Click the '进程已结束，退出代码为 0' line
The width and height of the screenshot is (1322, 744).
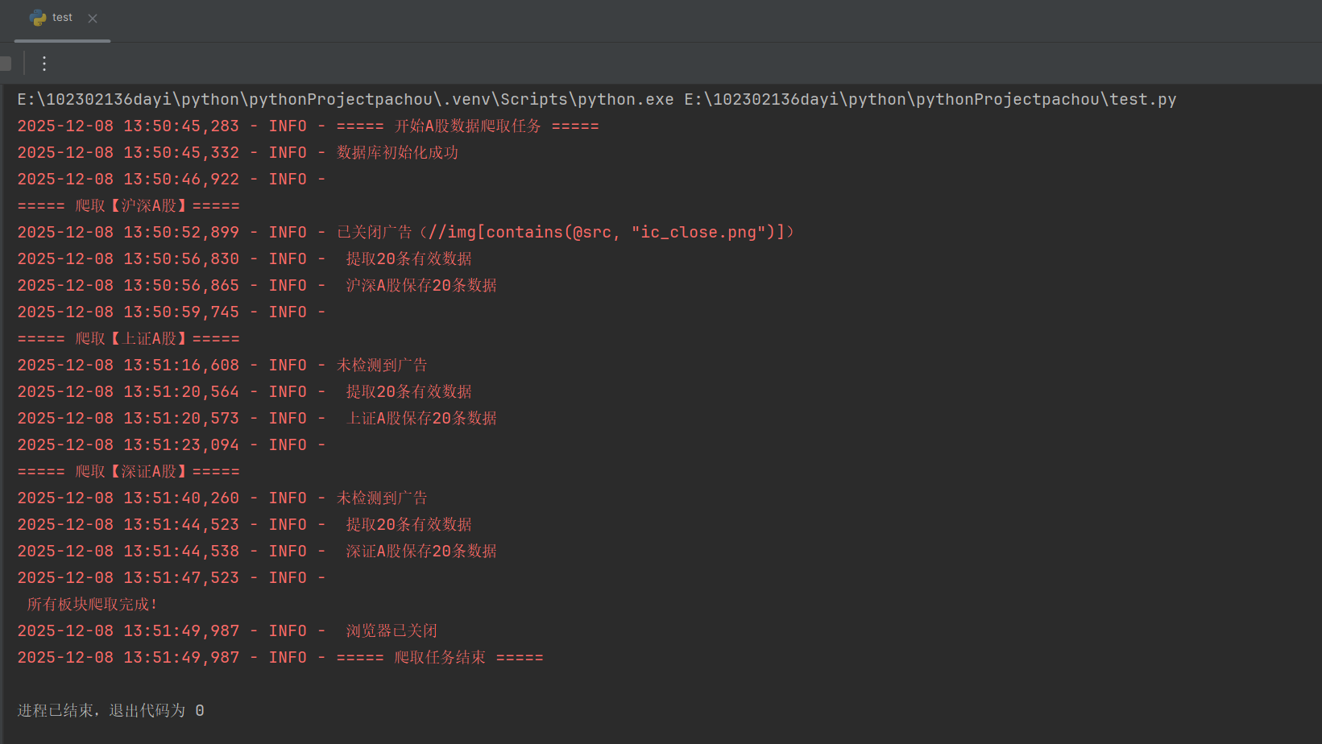coord(111,710)
